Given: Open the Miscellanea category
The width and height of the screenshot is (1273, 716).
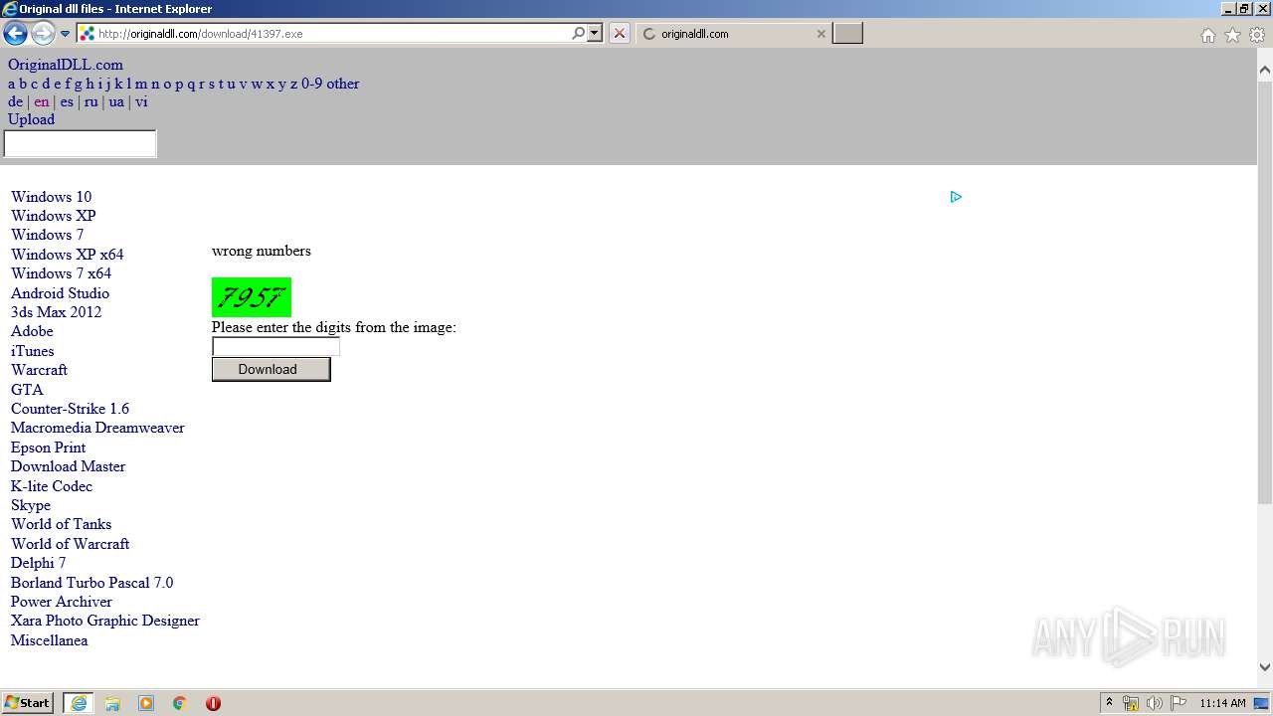Looking at the screenshot, I should [x=50, y=640].
